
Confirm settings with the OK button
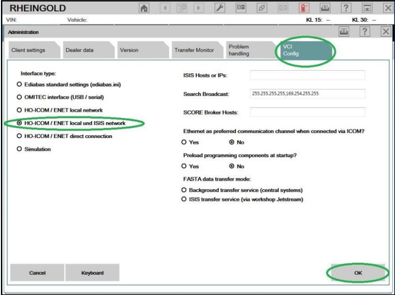coord(358,273)
